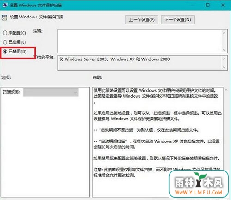231x200 pixels.
Task: Click the supported platforms text field
Action: (x=140, y=63)
